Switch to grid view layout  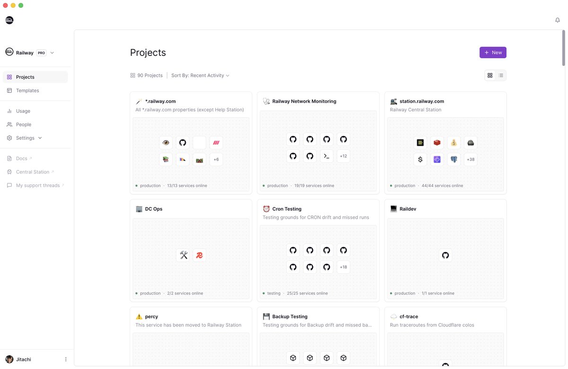point(490,75)
